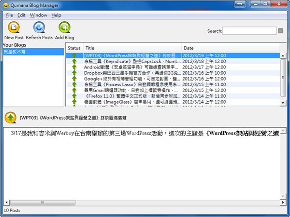Select the Firefox 11.0 post title

(x=132, y=96)
